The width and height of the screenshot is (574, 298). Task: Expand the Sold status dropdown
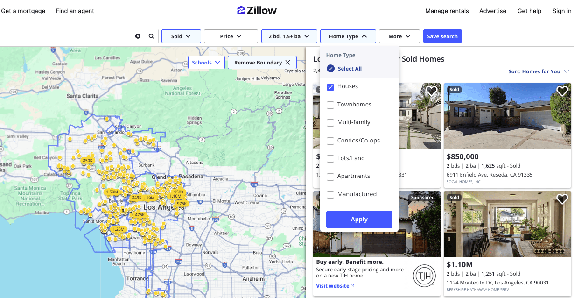[181, 36]
